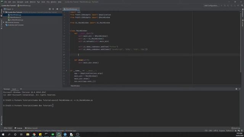Click expand/collapse all icon in Project panel

tap(53, 9)
